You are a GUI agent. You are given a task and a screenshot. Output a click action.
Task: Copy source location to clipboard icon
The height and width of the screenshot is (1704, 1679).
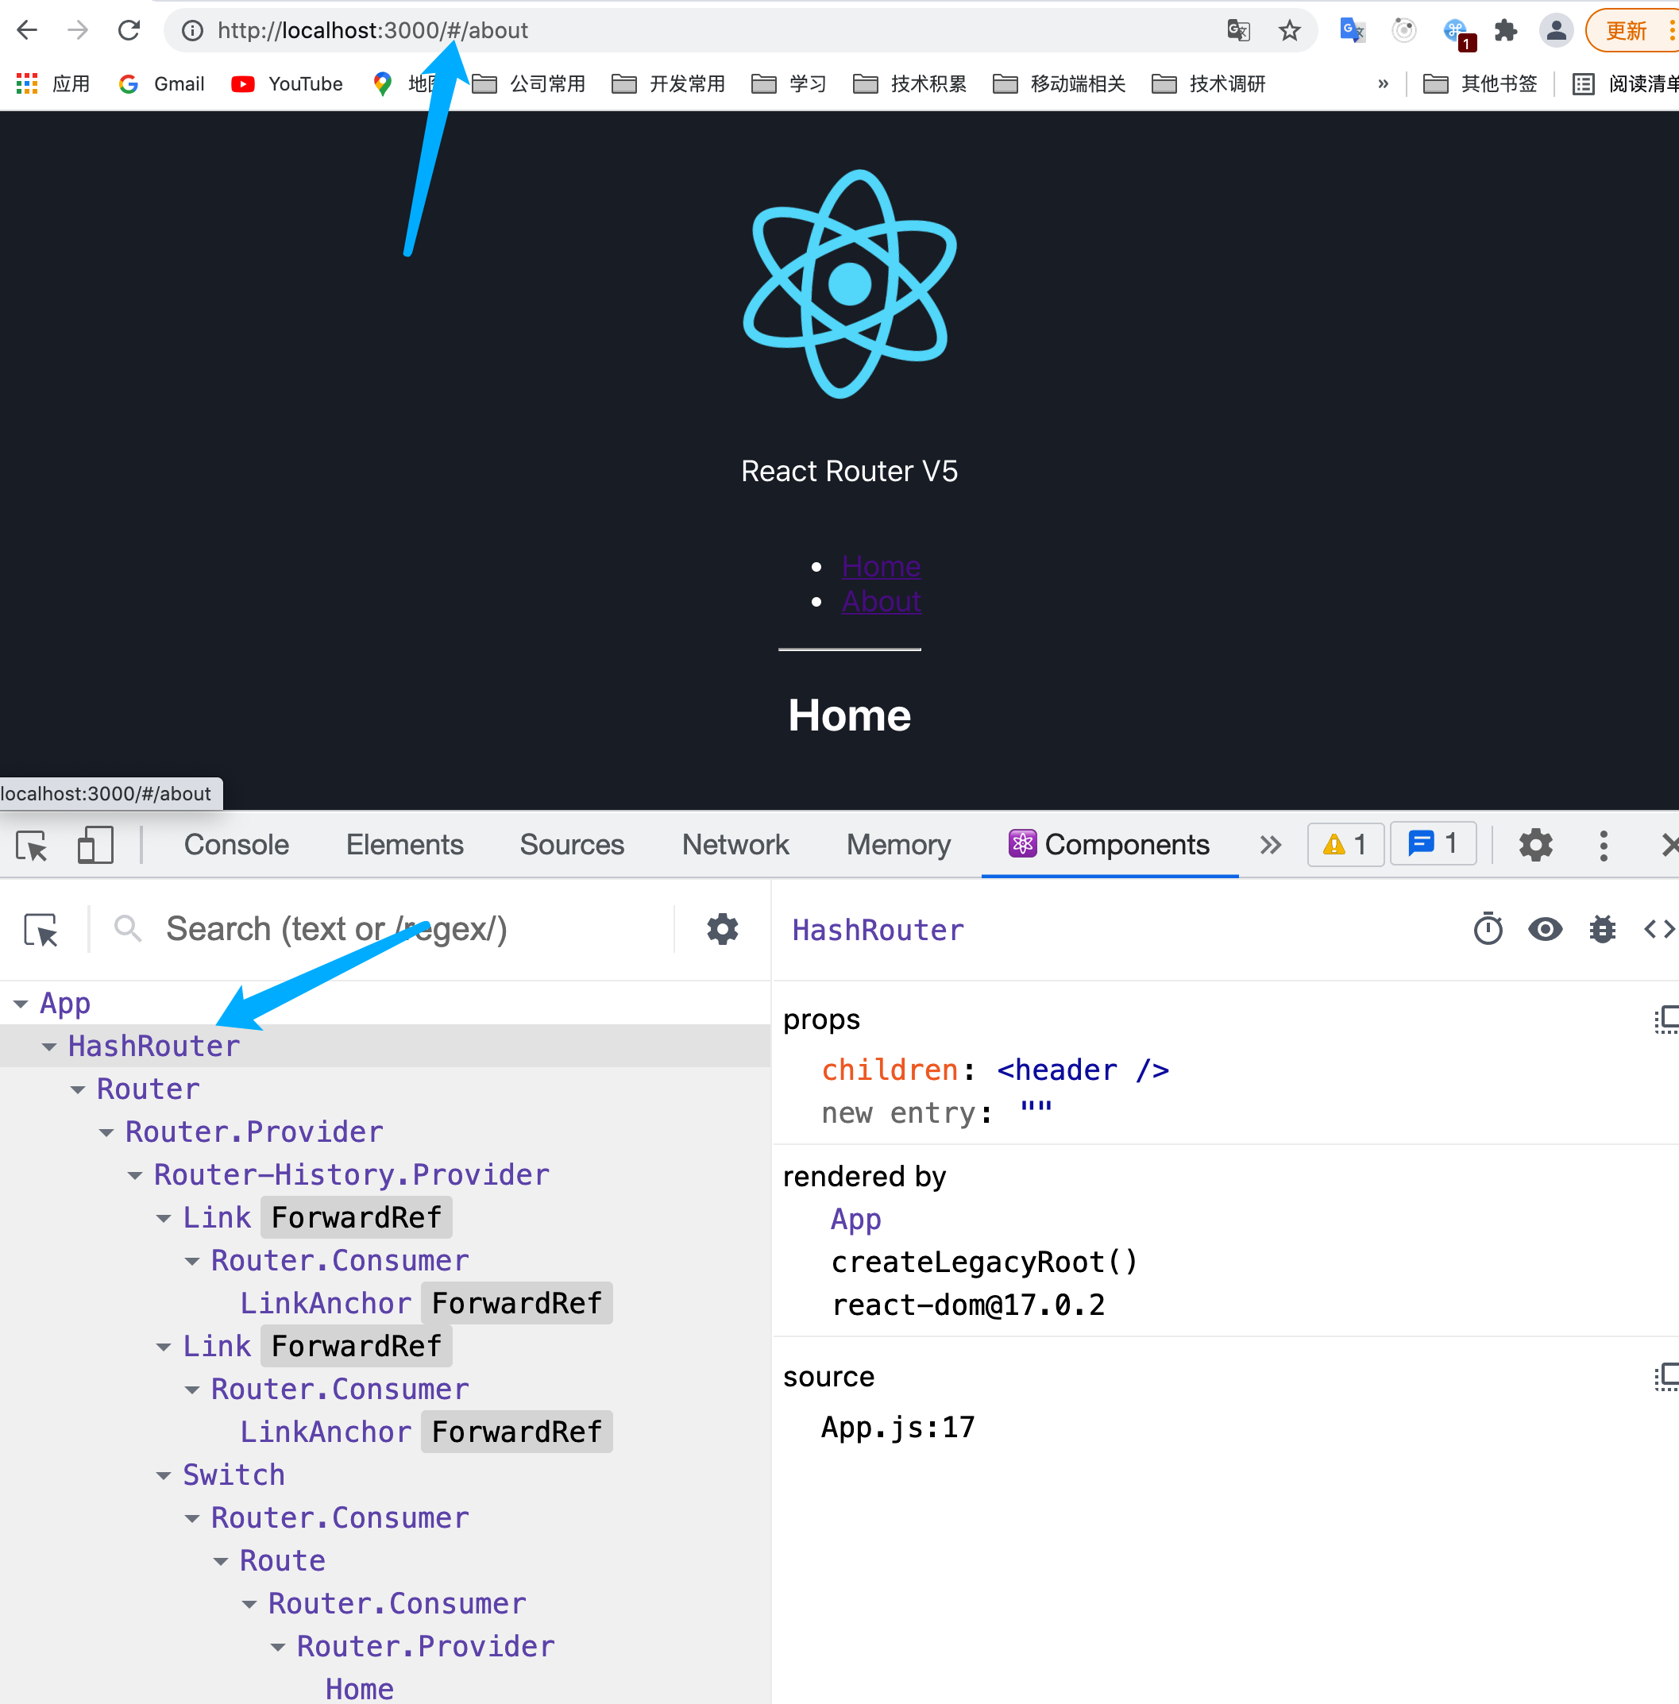point(1665,1377)
